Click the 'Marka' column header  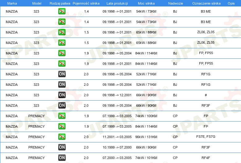12,3
